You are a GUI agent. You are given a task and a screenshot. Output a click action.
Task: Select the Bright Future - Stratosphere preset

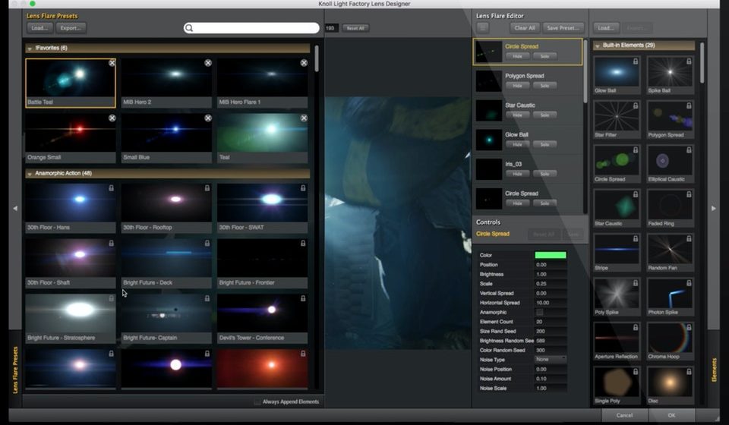70,319
